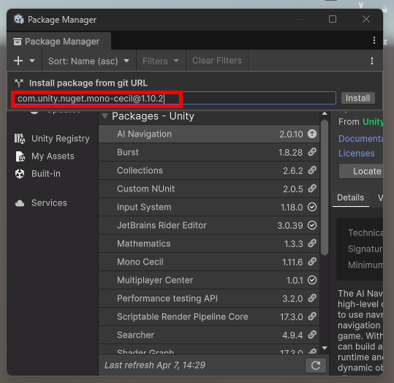Open the Licenses link
This screenshot has height=383, width=394.
356,153
